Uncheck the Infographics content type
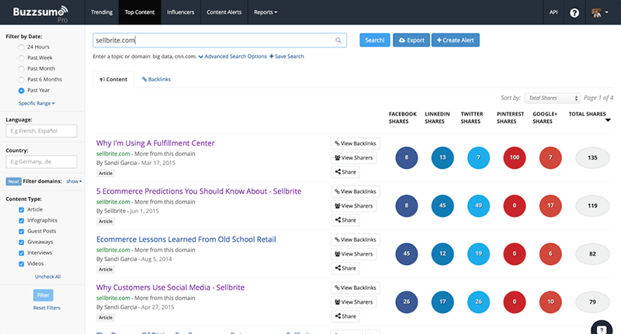Viewport: 621px width, 334px height. click(22, 221)
